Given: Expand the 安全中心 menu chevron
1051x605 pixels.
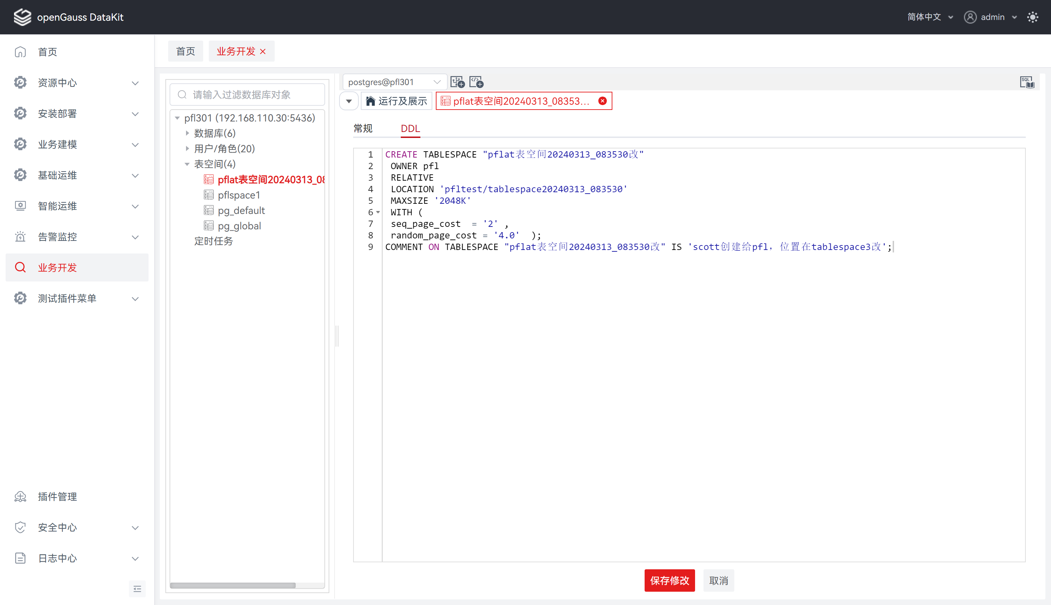Looking at the screenshot, I should coord(135,528).
